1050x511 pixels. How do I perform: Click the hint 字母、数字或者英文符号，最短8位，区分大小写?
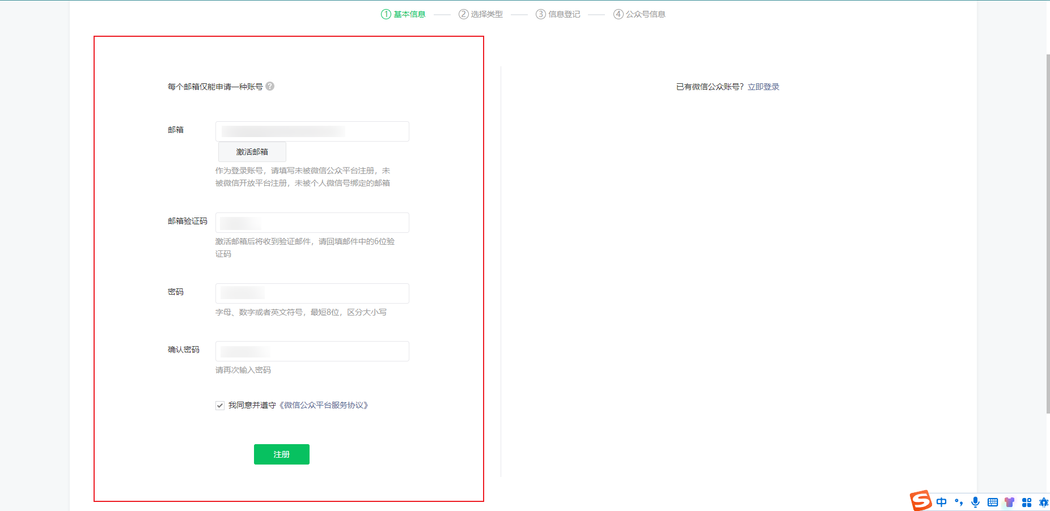click(x=301, y=312)
